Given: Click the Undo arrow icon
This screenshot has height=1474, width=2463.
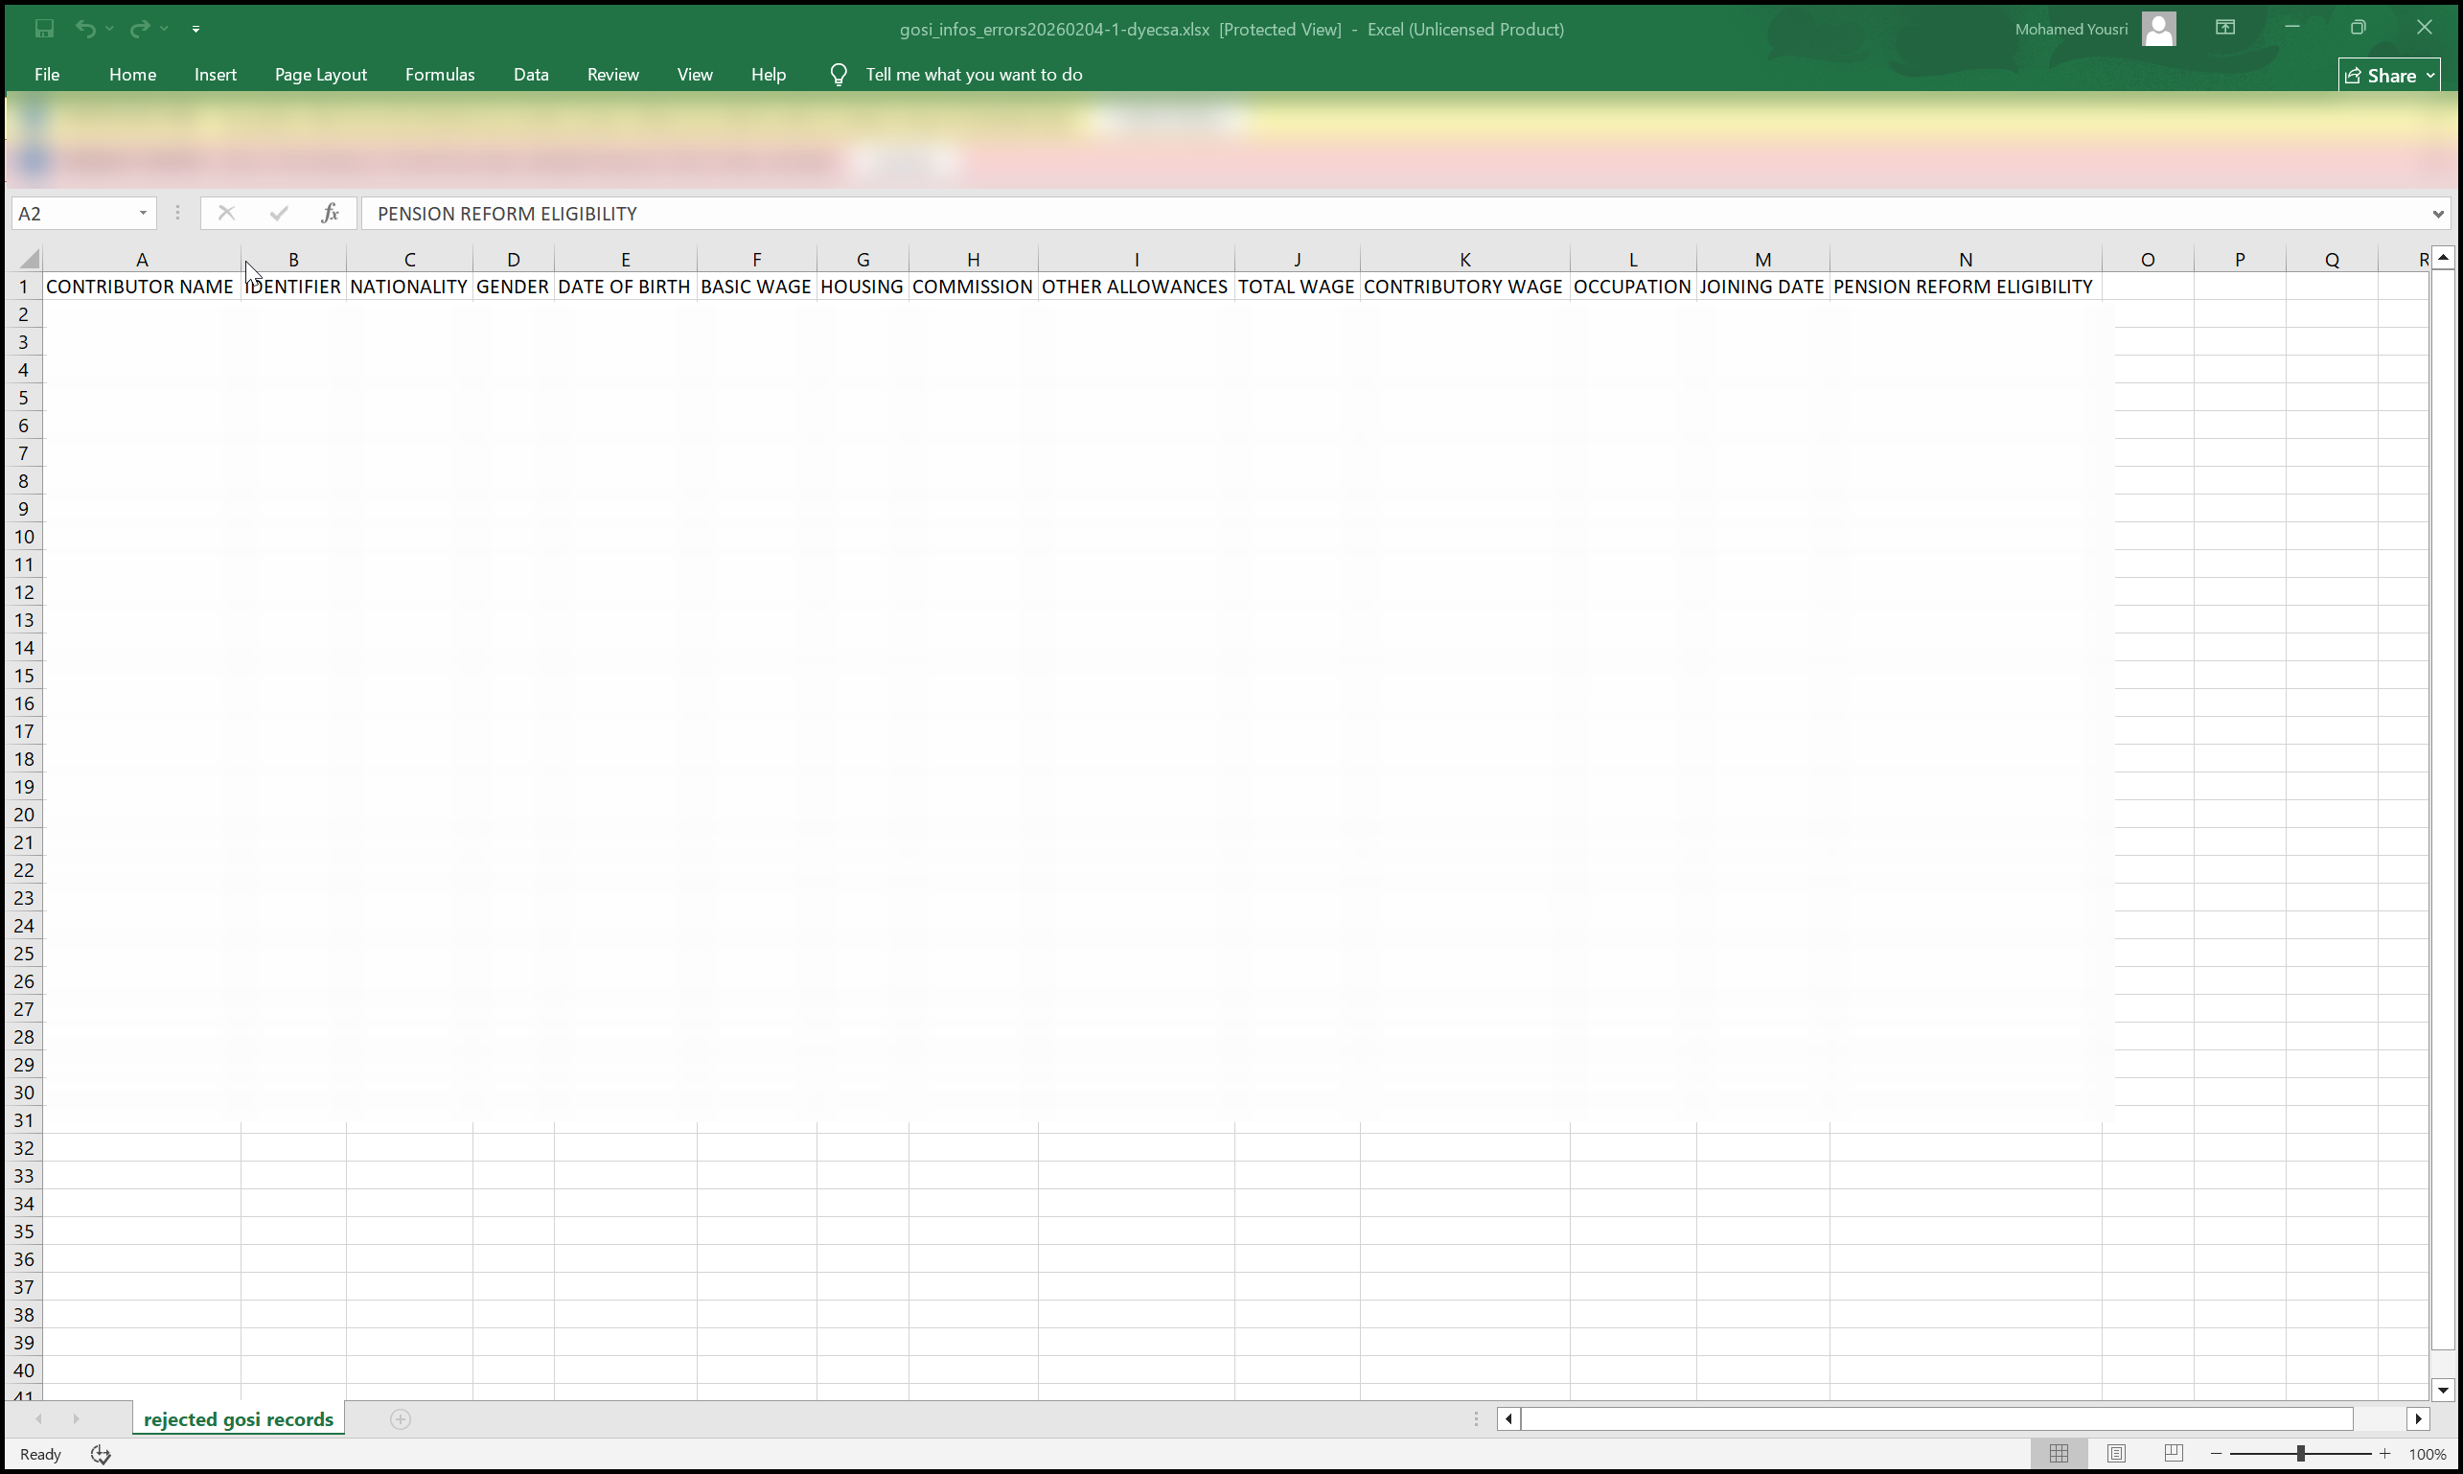Looking at the screenshot, I should pyautogui.click(x=85, y=29).
